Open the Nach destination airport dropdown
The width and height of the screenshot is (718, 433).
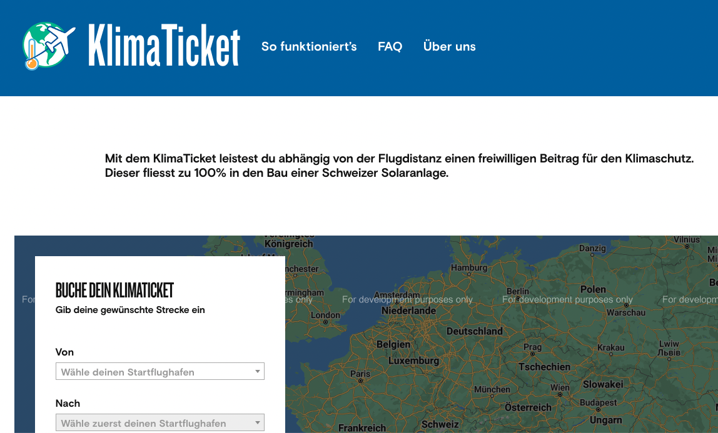(x=159, y=423)
